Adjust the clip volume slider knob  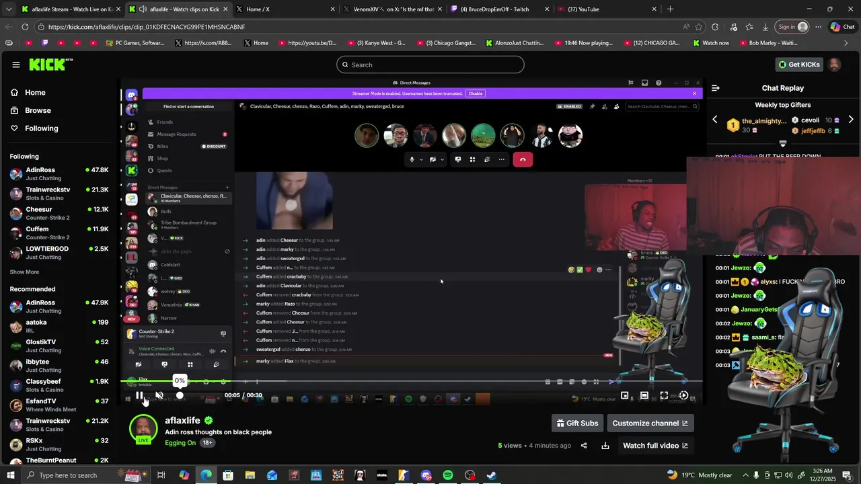(x=180, y=395)
